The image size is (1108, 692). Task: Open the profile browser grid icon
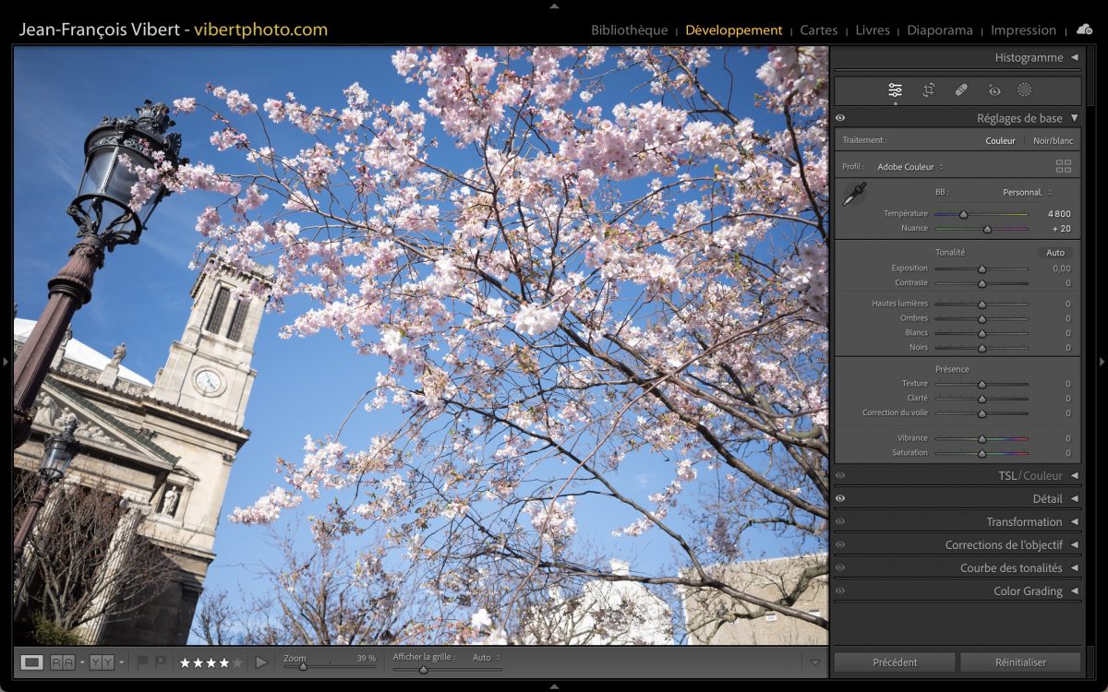click(x=1064, y=167)
